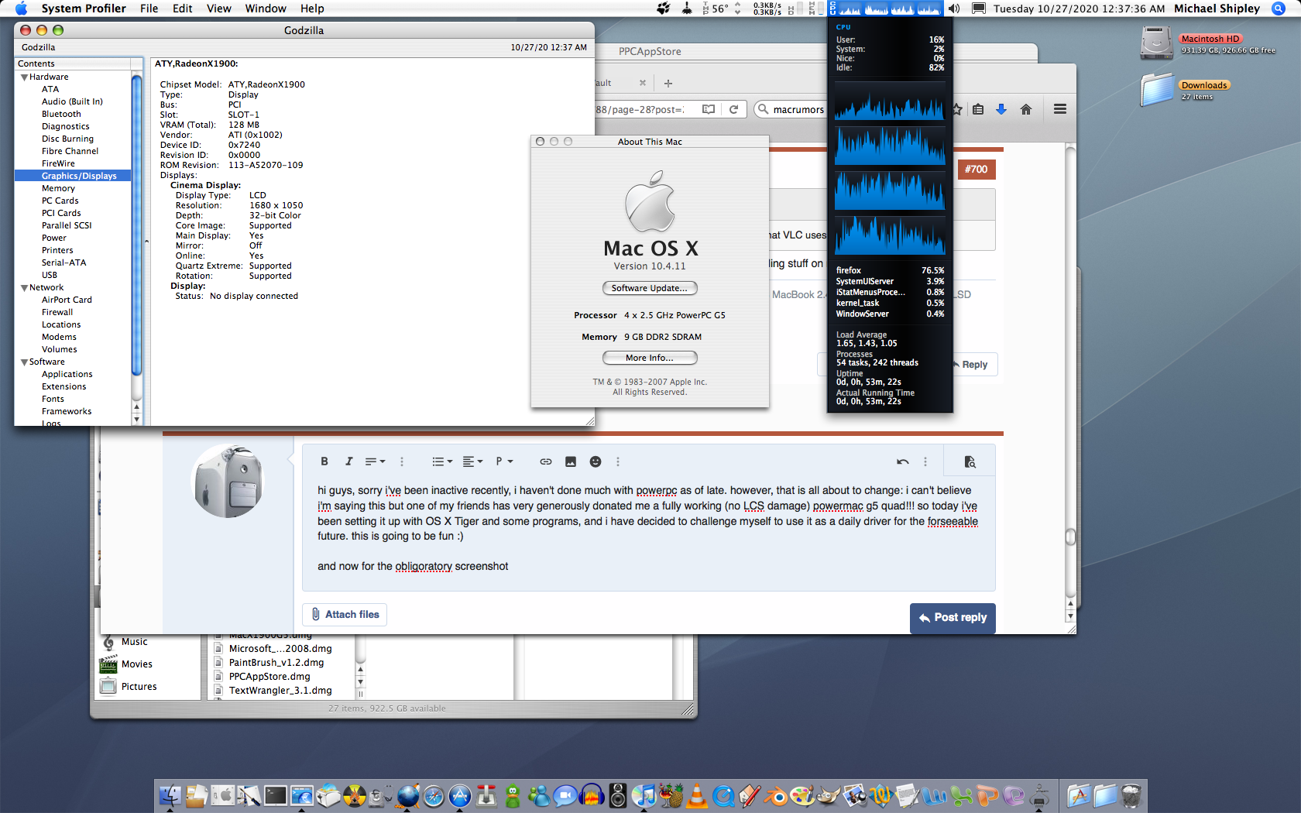
Task: Open the volume control in the menu bar
Action: click(954, 9)
